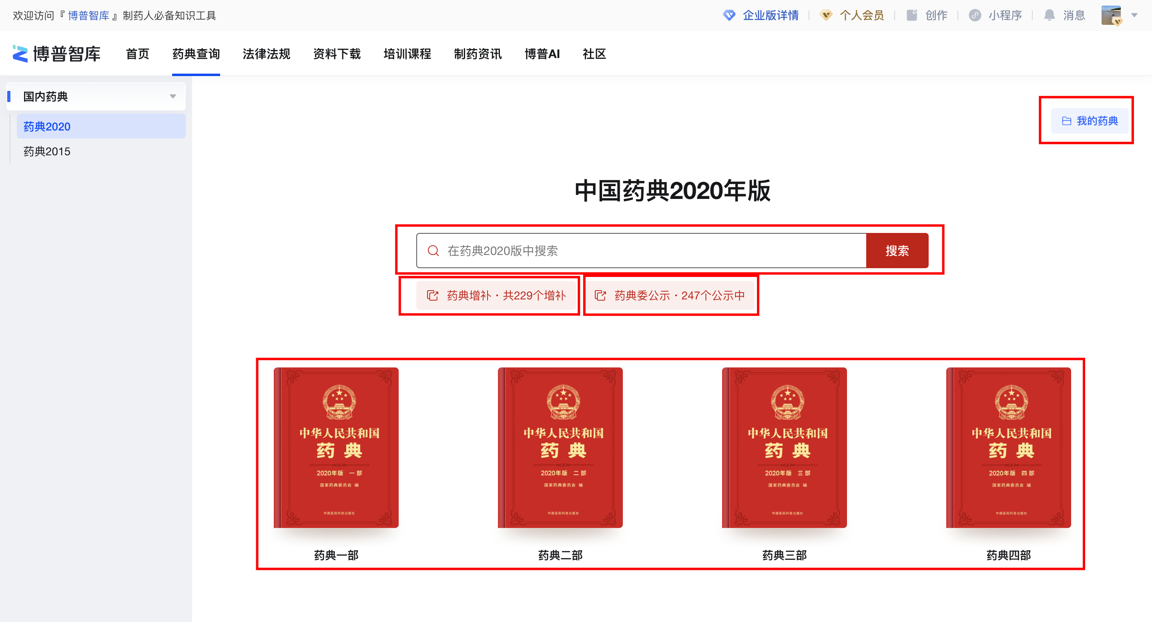Screen dimensions: 1152x622
Task: Focus the 在药典2020版中搜索 search field
Action: pos(641,251)
